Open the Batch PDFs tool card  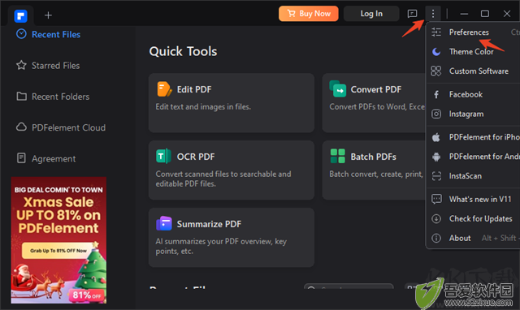[x=374, y=170]
